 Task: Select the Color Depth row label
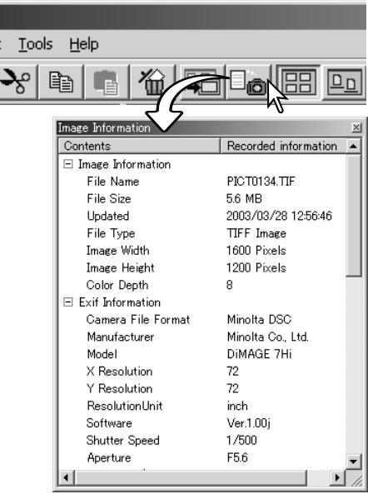117,285
